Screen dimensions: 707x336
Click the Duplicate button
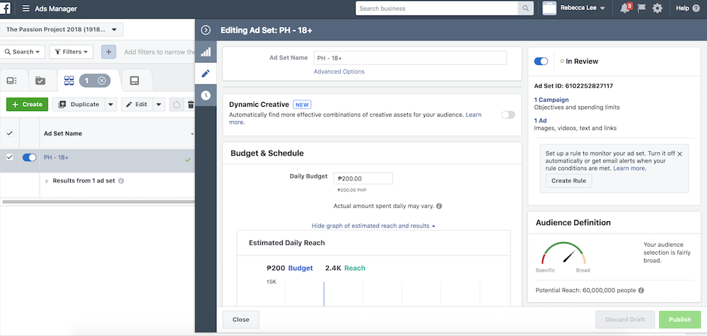tap(79, 105)
